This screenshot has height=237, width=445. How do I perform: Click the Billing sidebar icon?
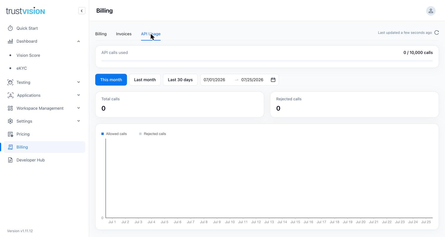coord(10,147)
